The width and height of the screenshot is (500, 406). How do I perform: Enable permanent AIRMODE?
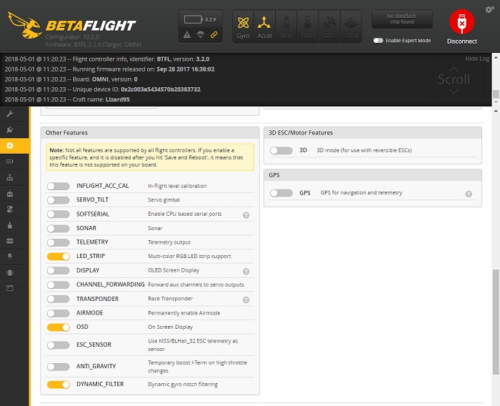pos(58,313)
